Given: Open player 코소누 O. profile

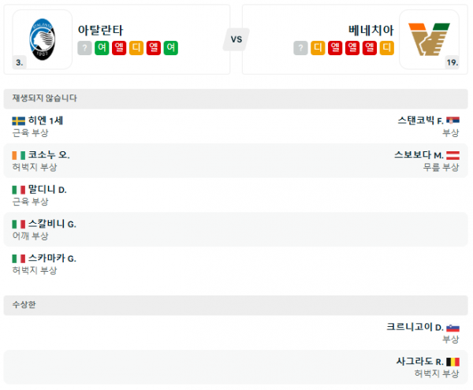Looking at the screenshot, I should pos(49,155).
